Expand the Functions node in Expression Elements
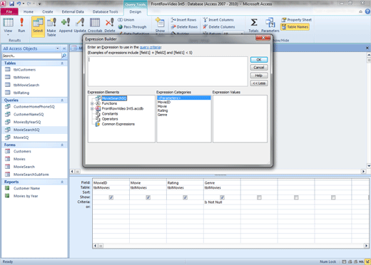This screenshot has width=371, height=265. 92,103
